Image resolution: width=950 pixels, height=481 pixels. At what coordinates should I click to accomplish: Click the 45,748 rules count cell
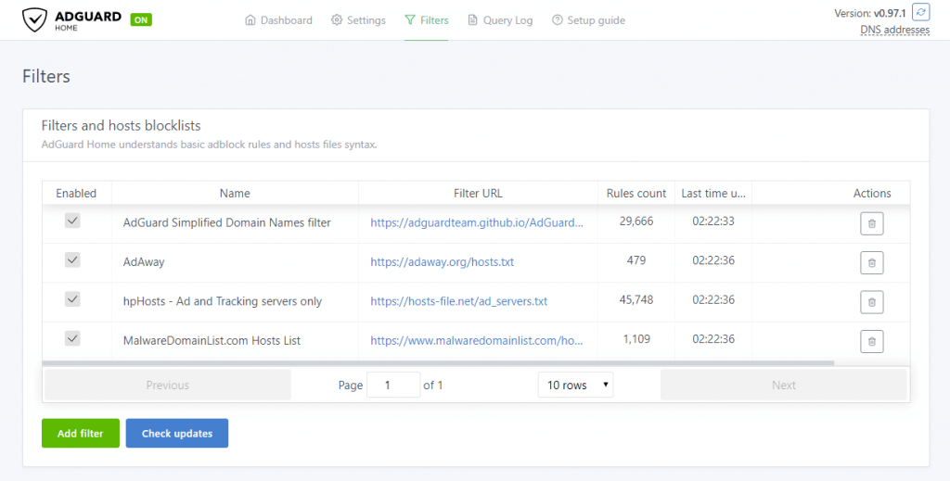click(636, 300)
